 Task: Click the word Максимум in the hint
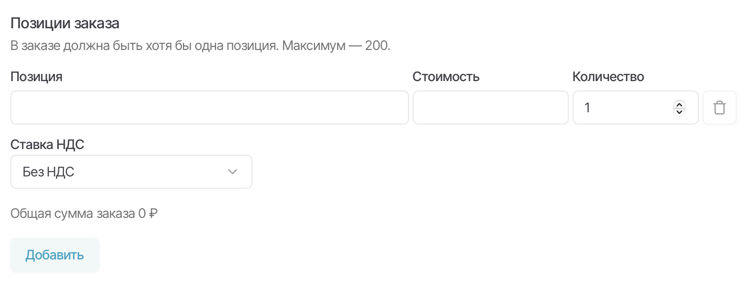click(313, 46)
